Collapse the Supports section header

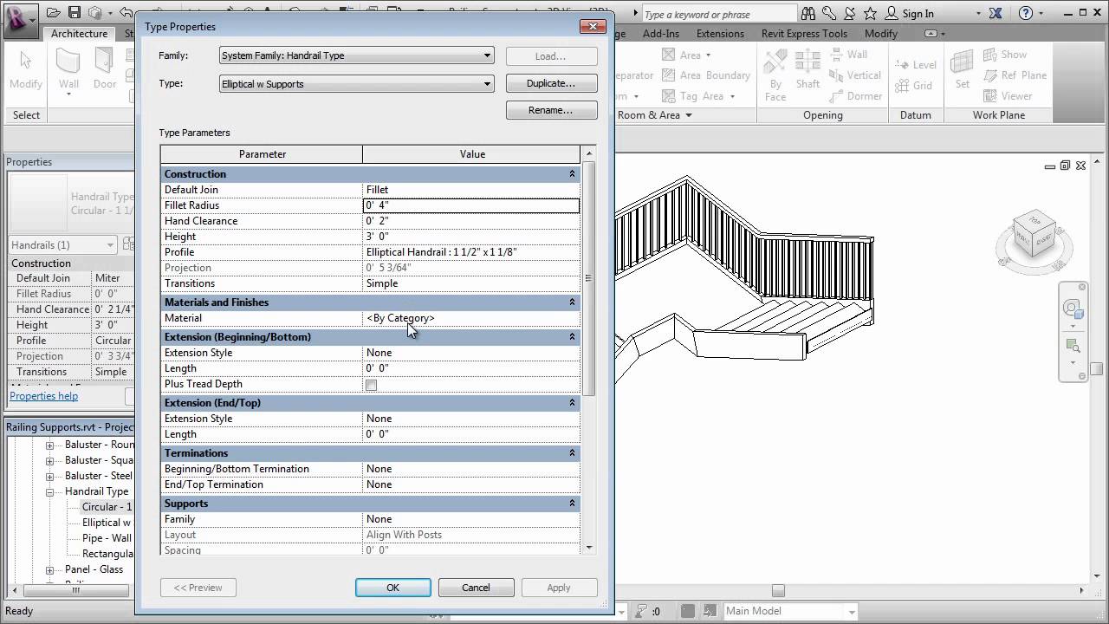pyautogui.click(x=571, y=503)
